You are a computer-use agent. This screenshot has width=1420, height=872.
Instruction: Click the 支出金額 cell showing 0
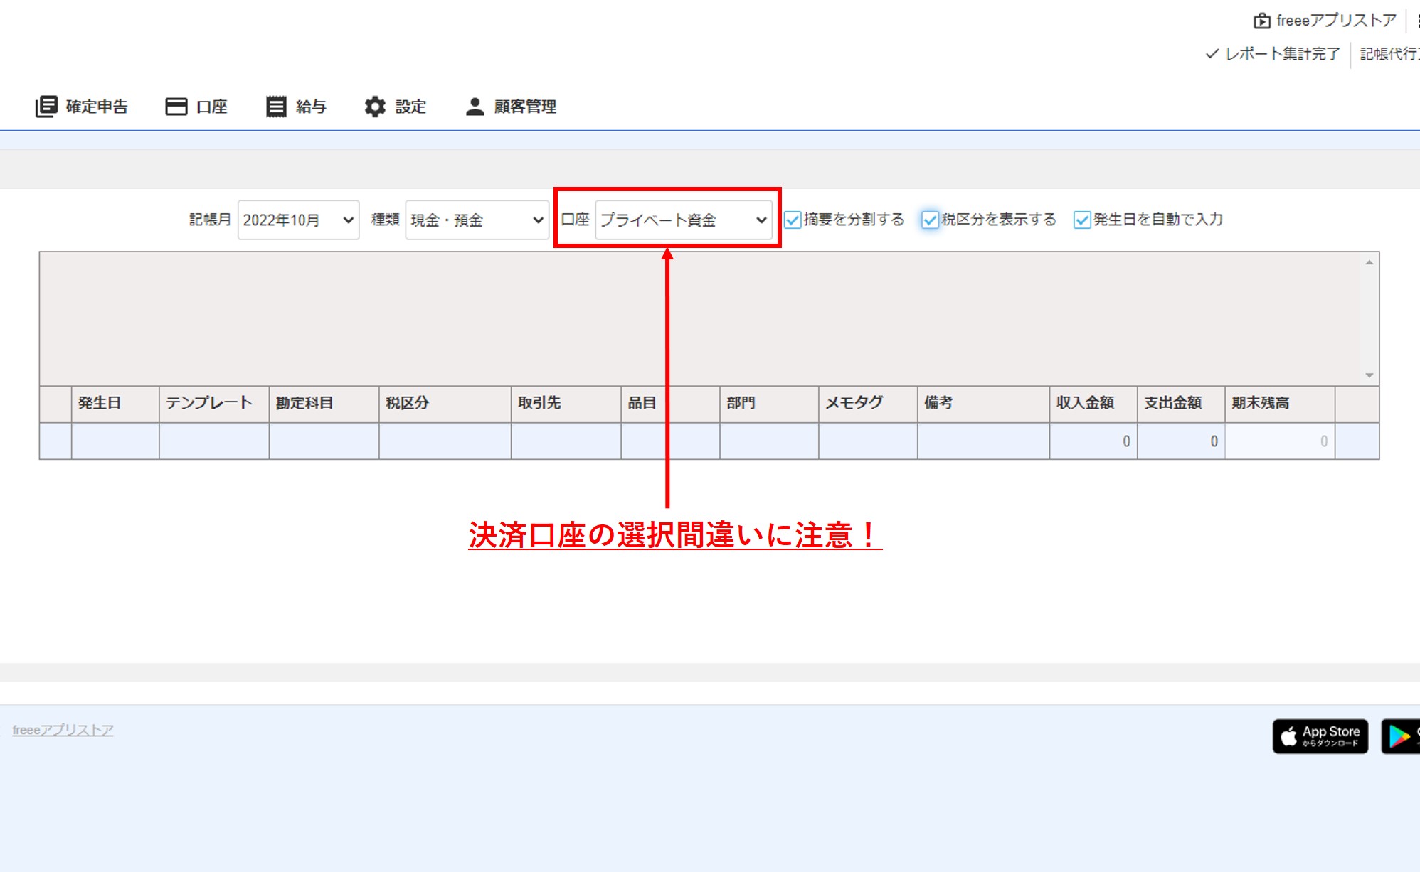point(1181,441)
